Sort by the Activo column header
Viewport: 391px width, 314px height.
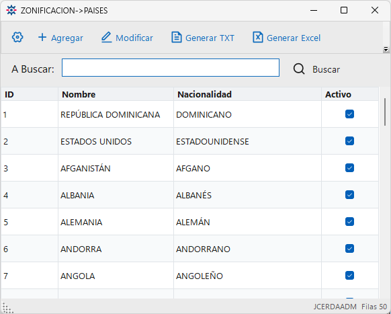tap(350, 94)
